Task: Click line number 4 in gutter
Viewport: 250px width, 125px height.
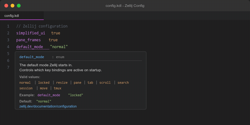Action: (x=8, y=47)
